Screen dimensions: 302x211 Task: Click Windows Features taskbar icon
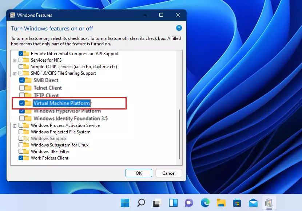point(269,203)
